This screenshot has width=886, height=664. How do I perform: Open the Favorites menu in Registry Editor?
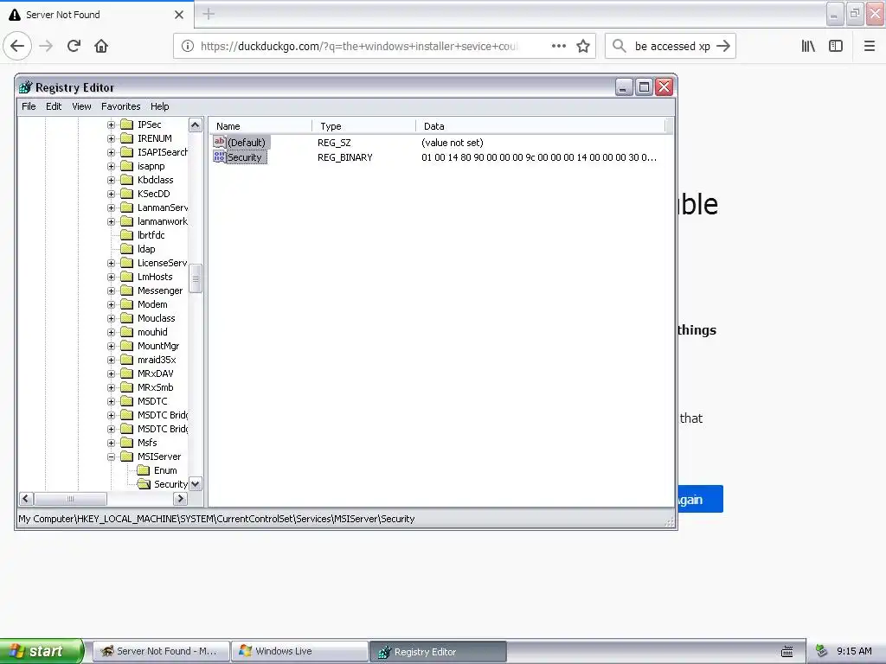click(120, 106)
